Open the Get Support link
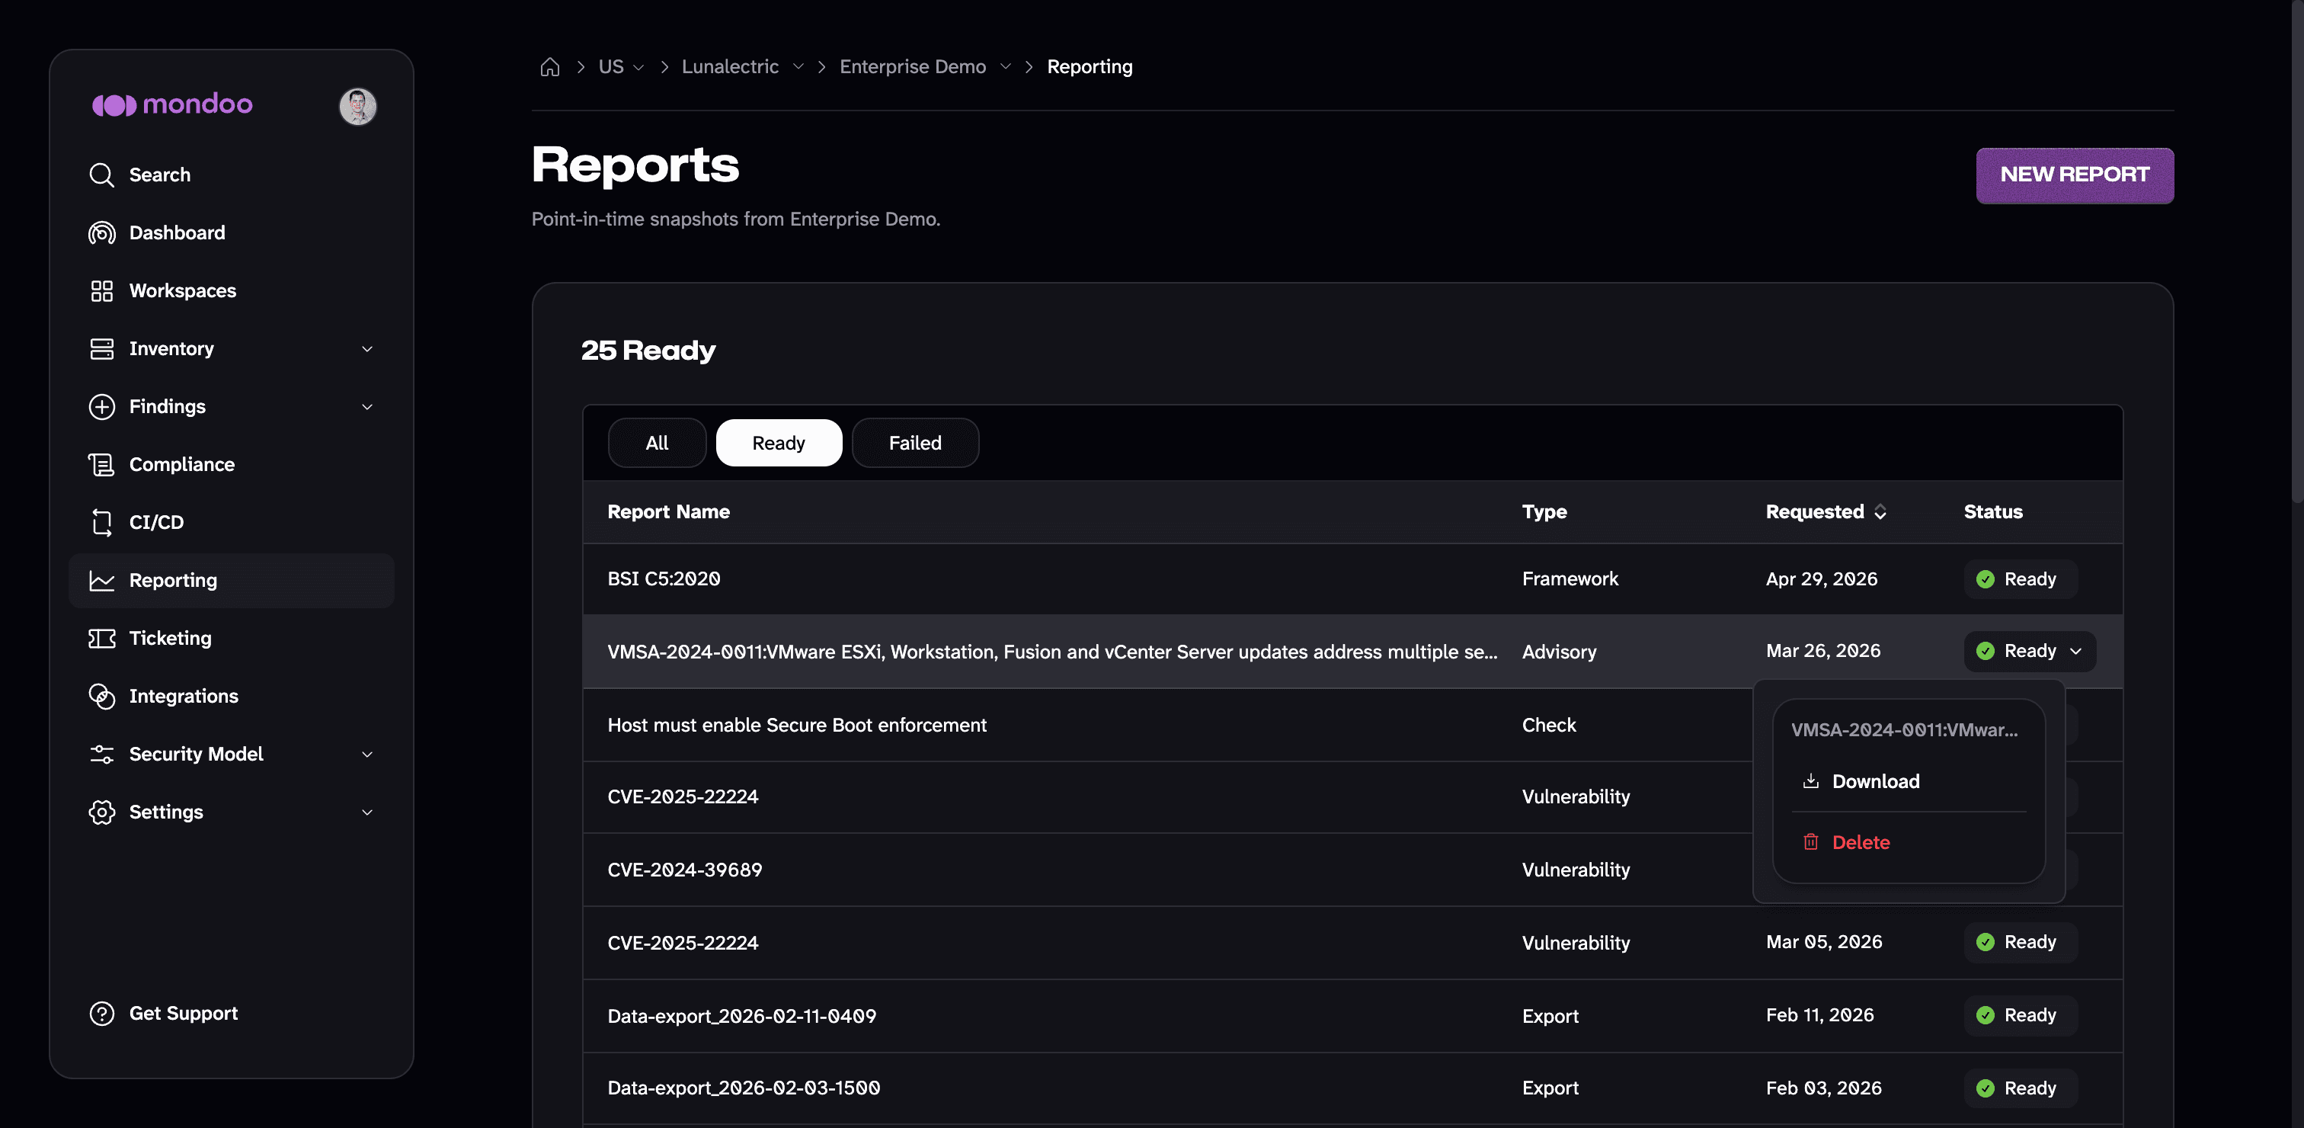This screenshot has width=2304, height=1128. click(184, 1014)
